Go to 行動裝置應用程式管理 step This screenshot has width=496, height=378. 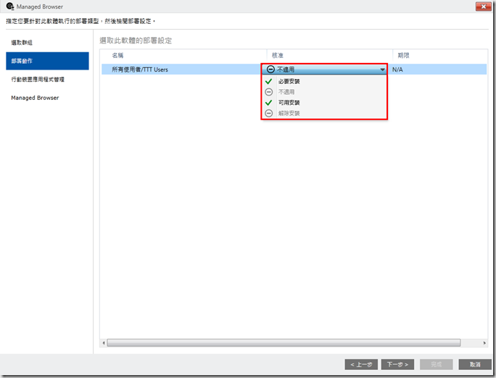point(38,79)
